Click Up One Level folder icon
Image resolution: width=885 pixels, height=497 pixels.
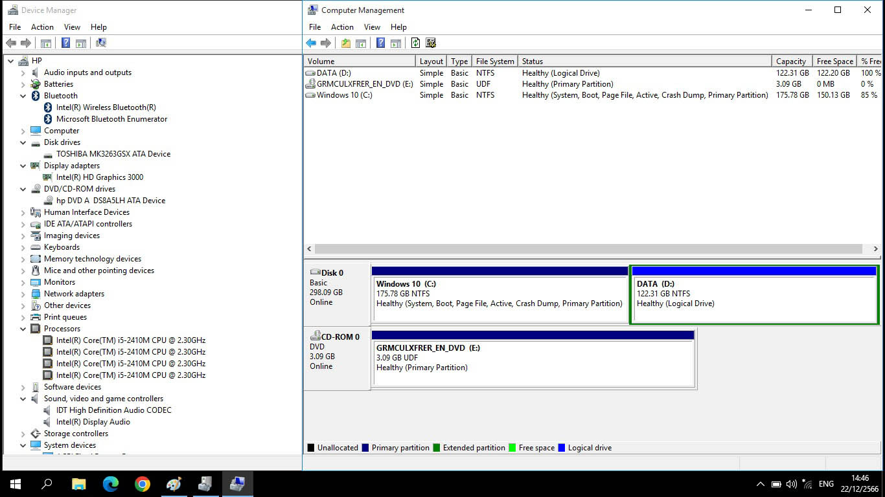click(346, 43)
